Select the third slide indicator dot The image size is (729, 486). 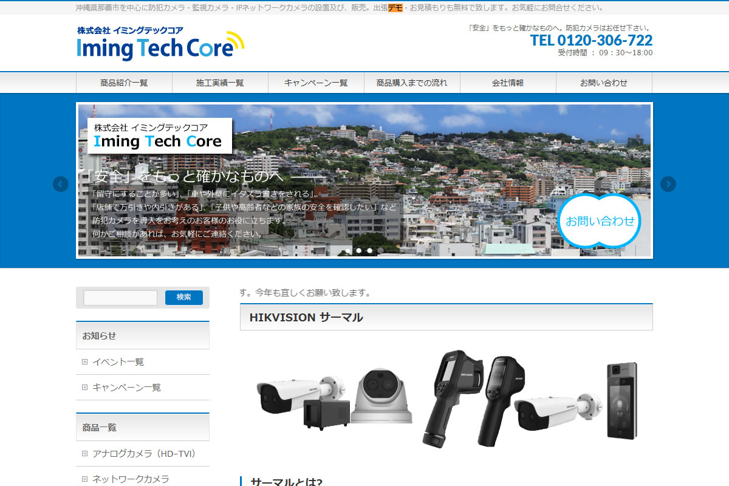pos(370,250)
